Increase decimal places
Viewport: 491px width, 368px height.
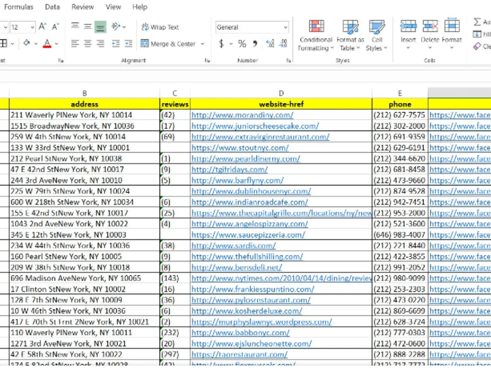point(270,44)
